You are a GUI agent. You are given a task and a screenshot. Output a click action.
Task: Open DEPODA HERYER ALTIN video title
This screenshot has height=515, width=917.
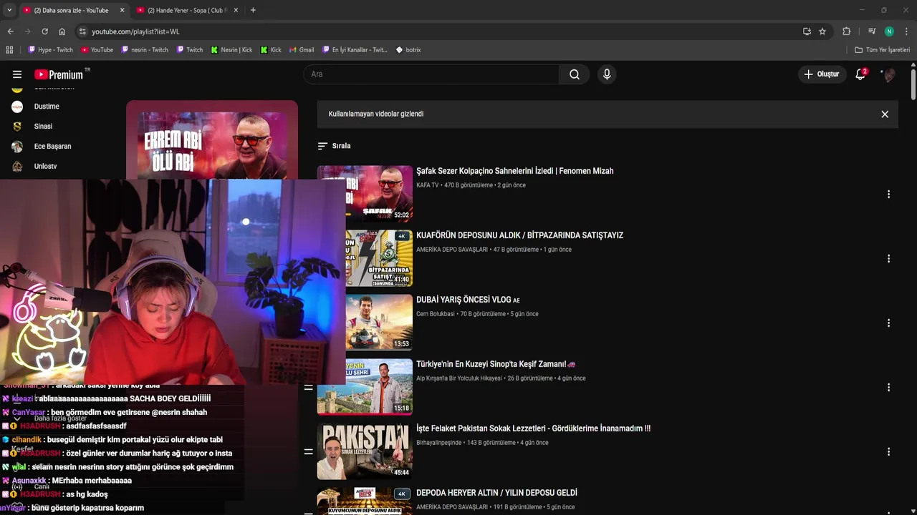tap(496, 493)
